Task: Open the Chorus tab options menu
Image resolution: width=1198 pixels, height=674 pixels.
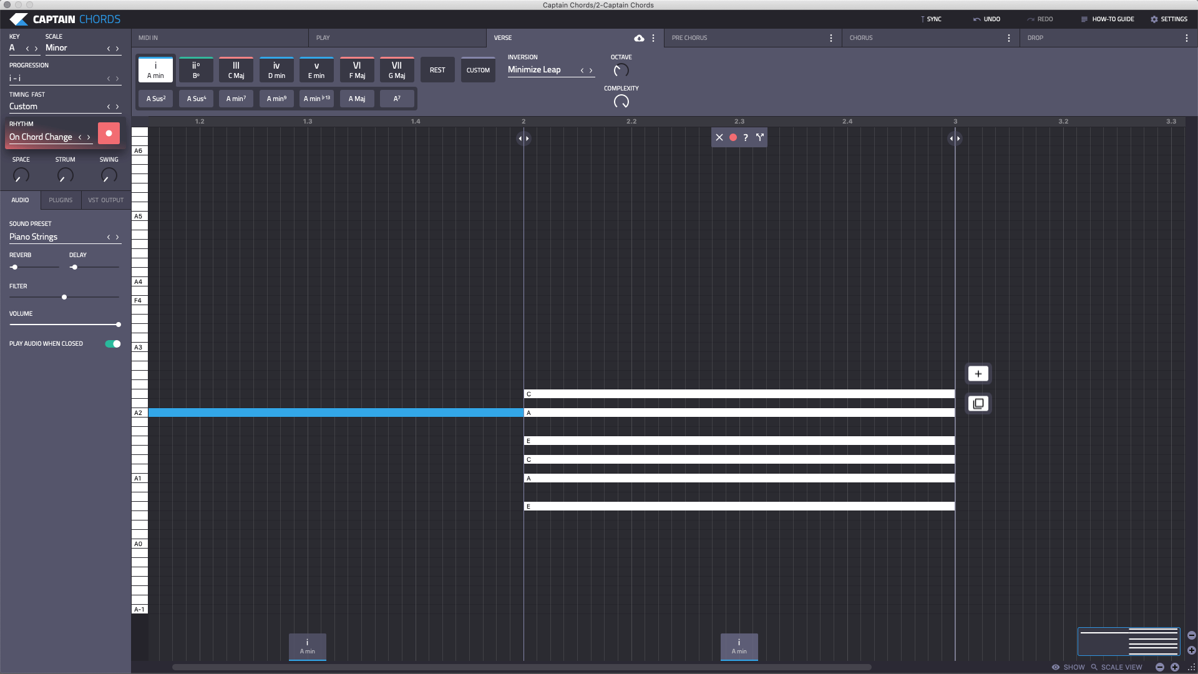Action: tap(1009, 38)
